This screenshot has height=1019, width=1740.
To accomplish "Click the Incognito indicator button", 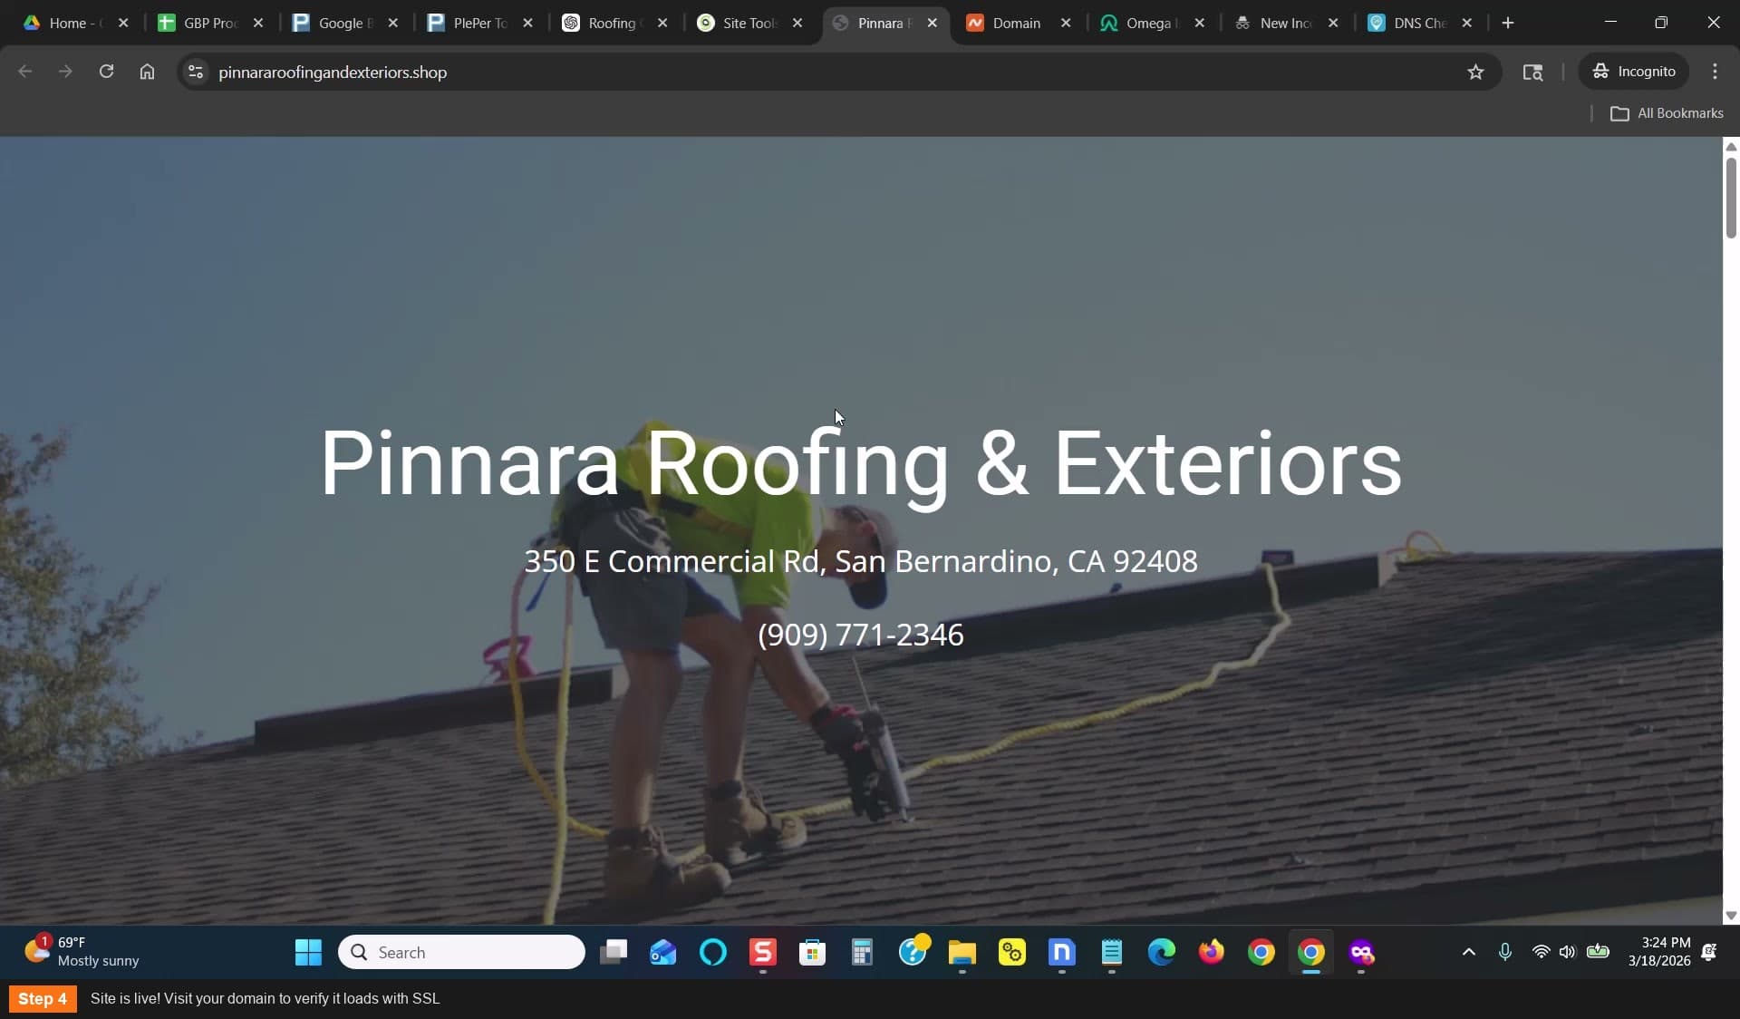I will [x=1634, y=72].
